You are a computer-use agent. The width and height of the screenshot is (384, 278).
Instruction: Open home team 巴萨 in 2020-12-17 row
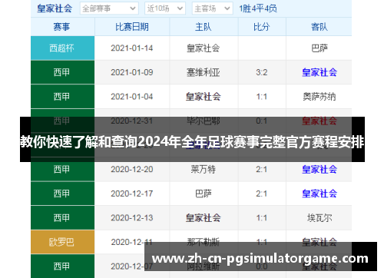(x=204, y=194)
